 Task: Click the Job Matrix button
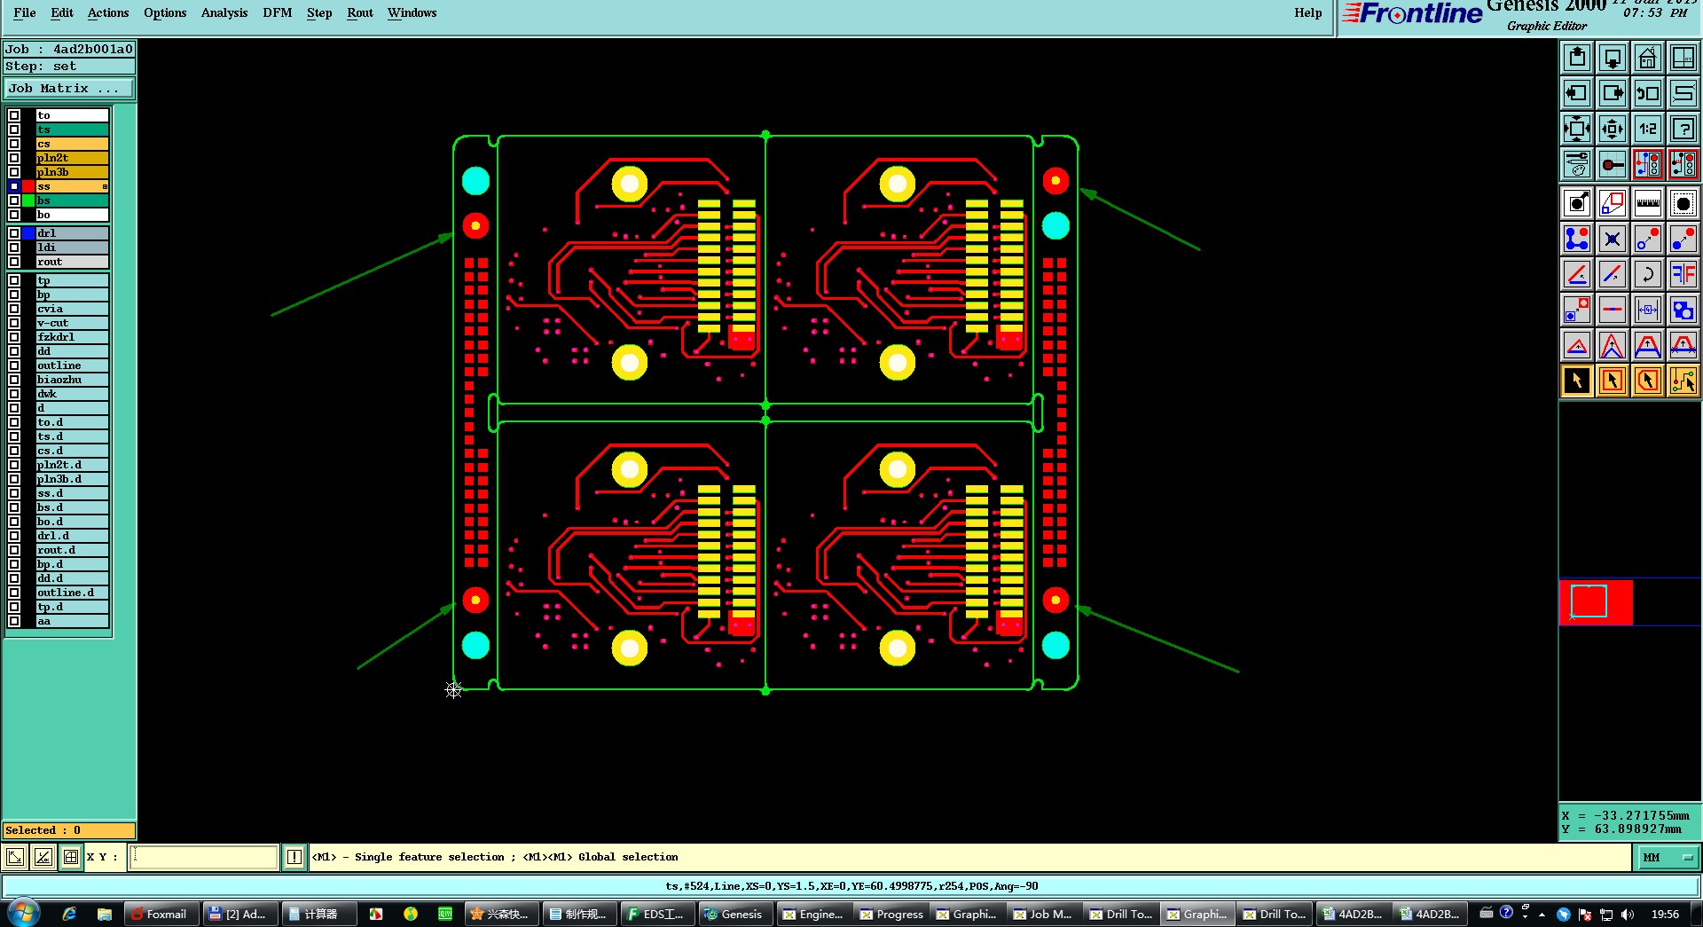(69, 89)
